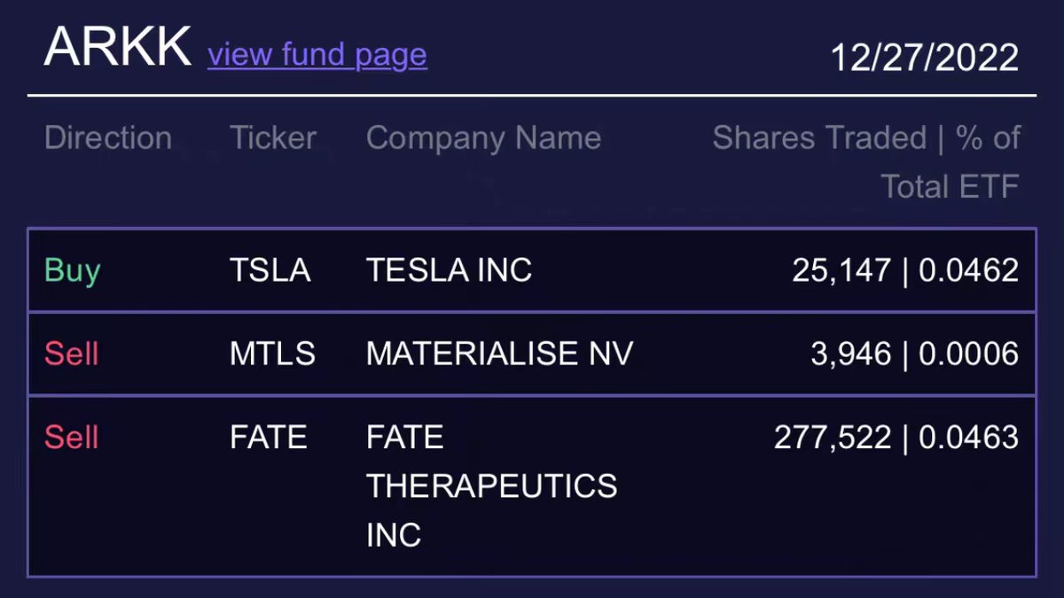Viewport: 1064px width, 598px height.
Task: Select the FATE ticker cell
Action: 269,438
